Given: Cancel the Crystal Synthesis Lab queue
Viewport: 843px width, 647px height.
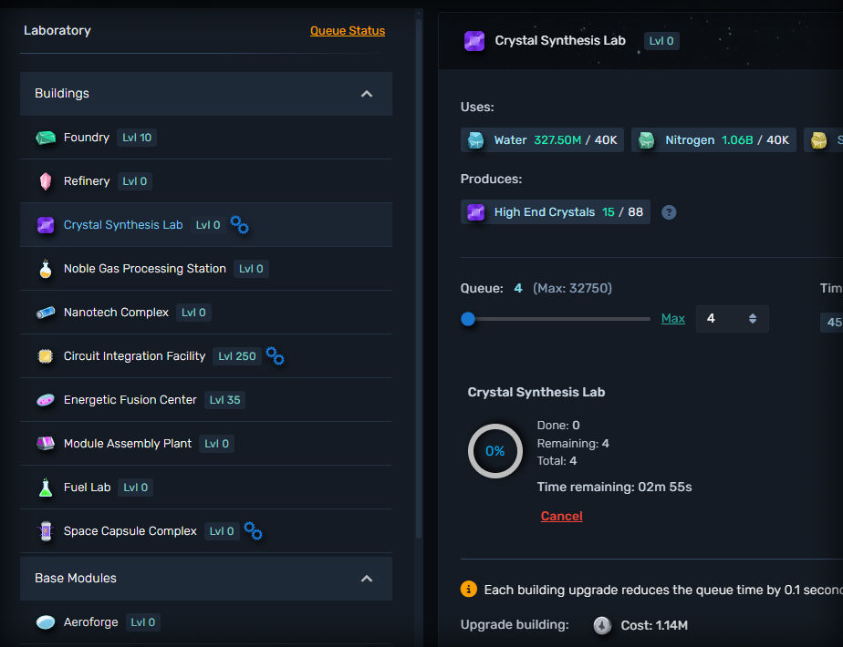Looking at the screenshot, I should pos(561,516).
